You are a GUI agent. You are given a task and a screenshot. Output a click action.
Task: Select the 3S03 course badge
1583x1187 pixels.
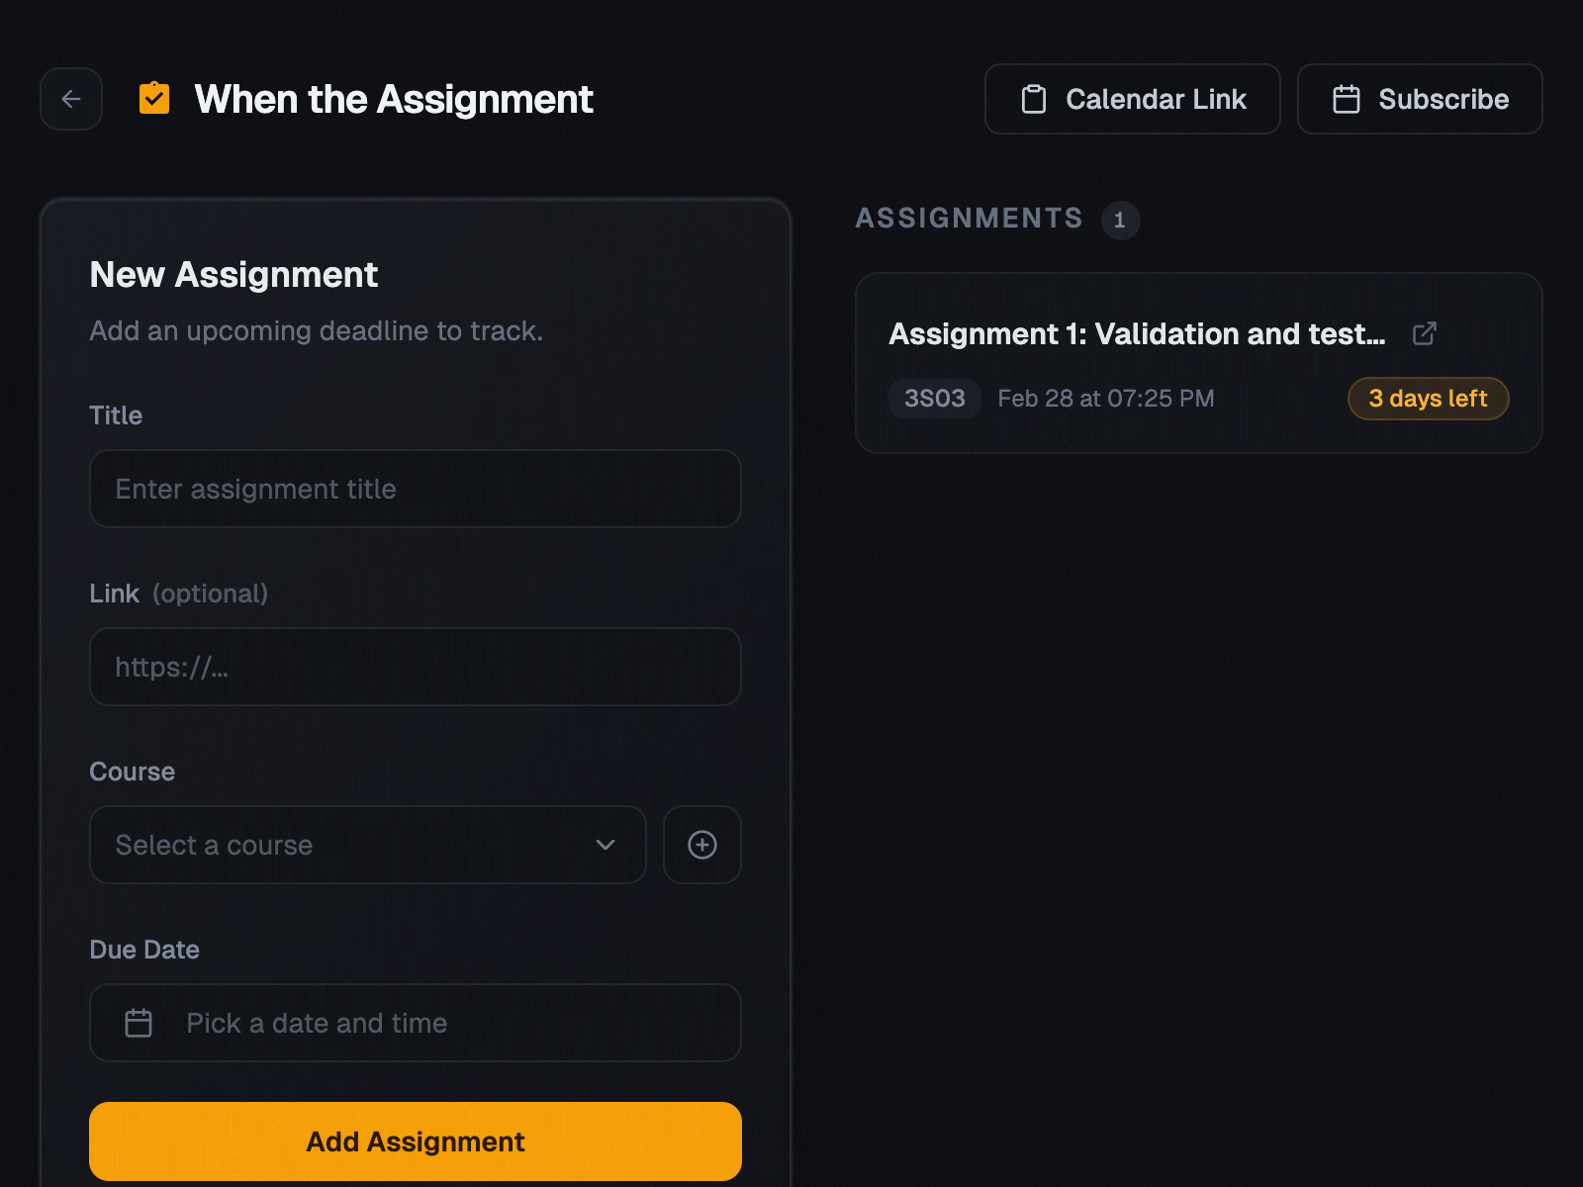[x=934, y=398]
